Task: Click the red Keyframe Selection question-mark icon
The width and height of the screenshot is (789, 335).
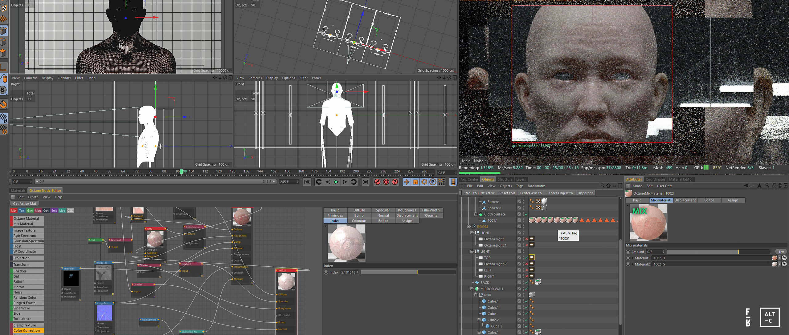Action: pos(395,182)
